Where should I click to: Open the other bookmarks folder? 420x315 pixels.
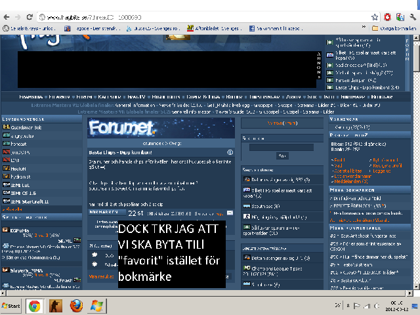pos(394,28)
